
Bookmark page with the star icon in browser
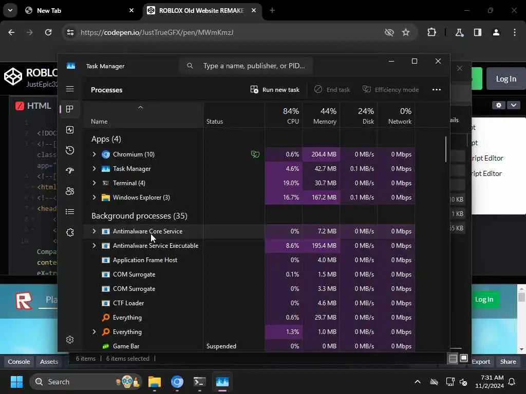click(406, 32)
